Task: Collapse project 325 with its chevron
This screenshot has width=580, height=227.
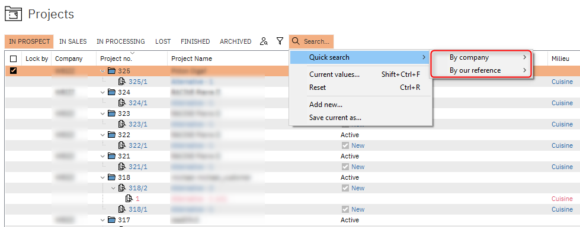Action: coord(102,71)
